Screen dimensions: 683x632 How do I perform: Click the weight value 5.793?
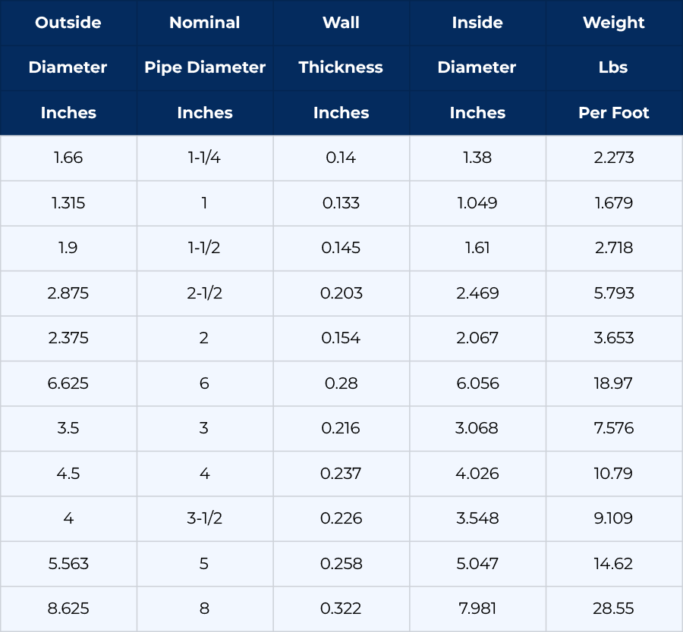pyautogui.click(x=613, y=293)
